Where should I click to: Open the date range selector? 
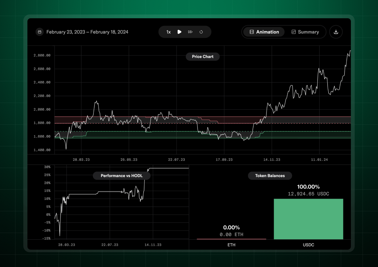(87, 32)
